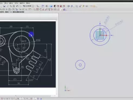133x100 pixels.
Task: Toggle the crosshair circle snap icon in bottom bar
Action: [x=31, y=99]
